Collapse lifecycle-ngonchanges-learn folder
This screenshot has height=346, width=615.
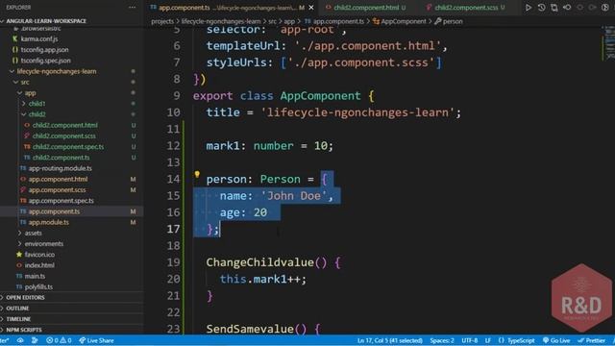pos(56,71)
